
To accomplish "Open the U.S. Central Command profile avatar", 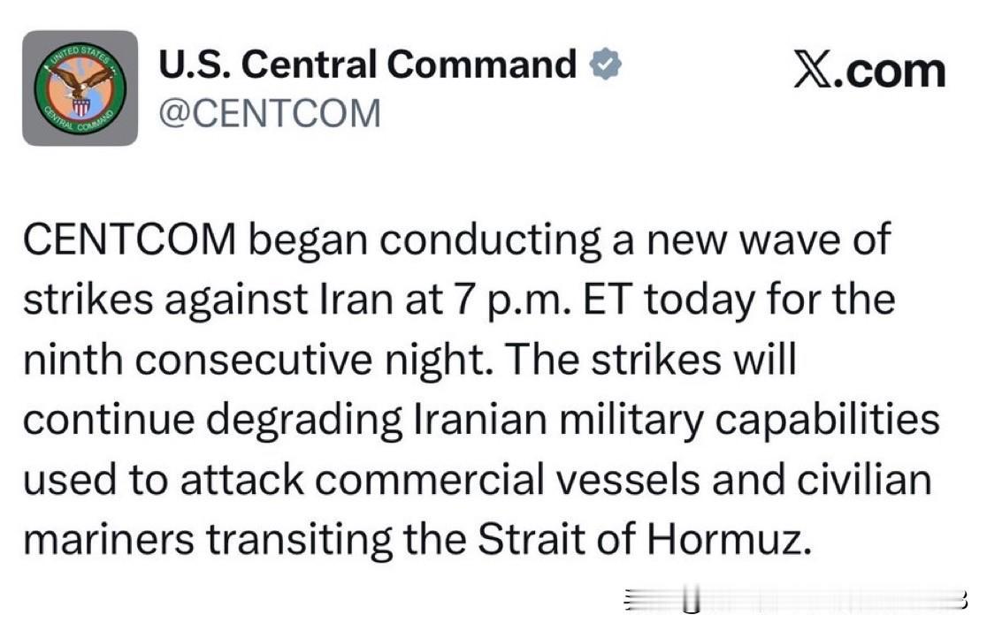I will pyautogui.click(x=80, y=88).
